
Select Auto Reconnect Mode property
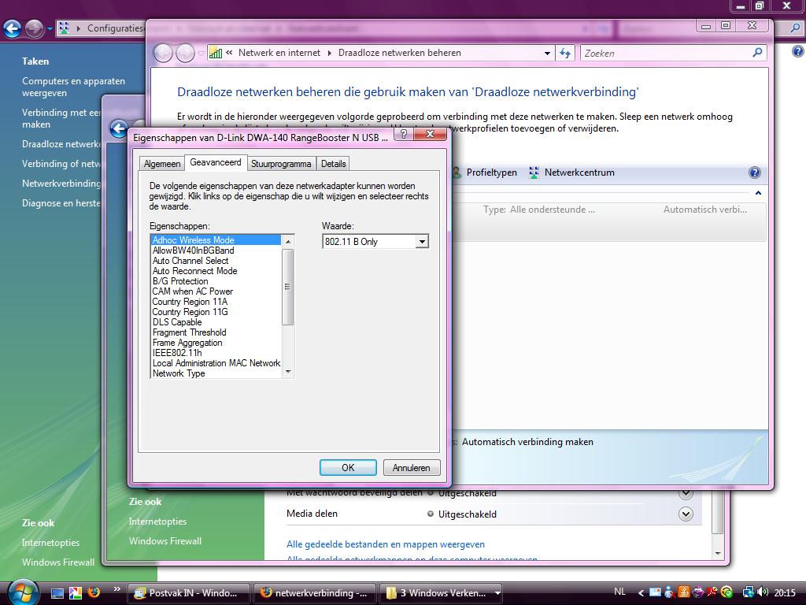click(x=216, y=271)
